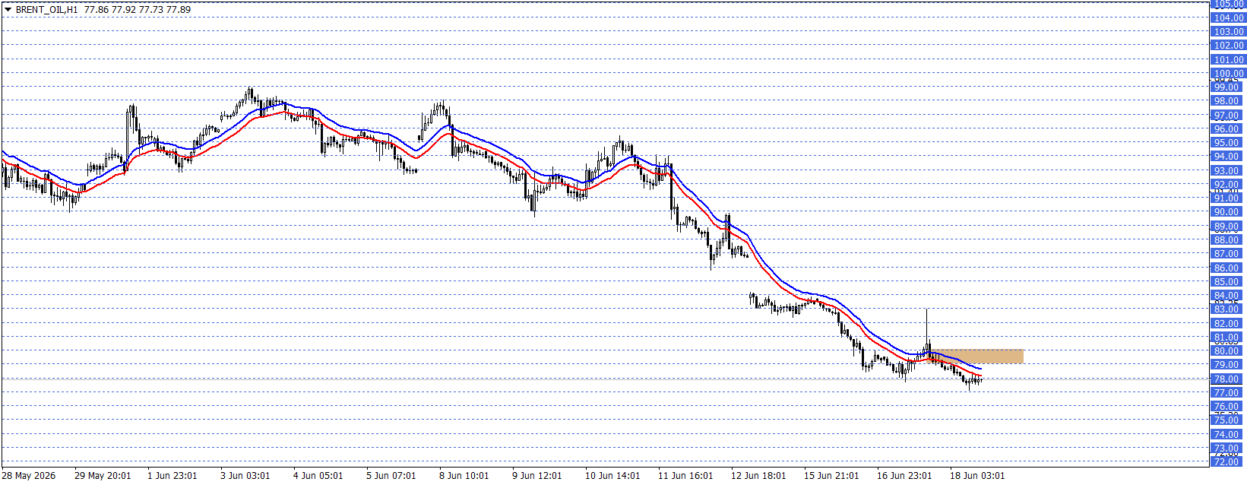Image resolution: width=1247 pixels, height=485 pixels.
Task: Click the 76.00 price label
Action: click(x=1228, y=407)
